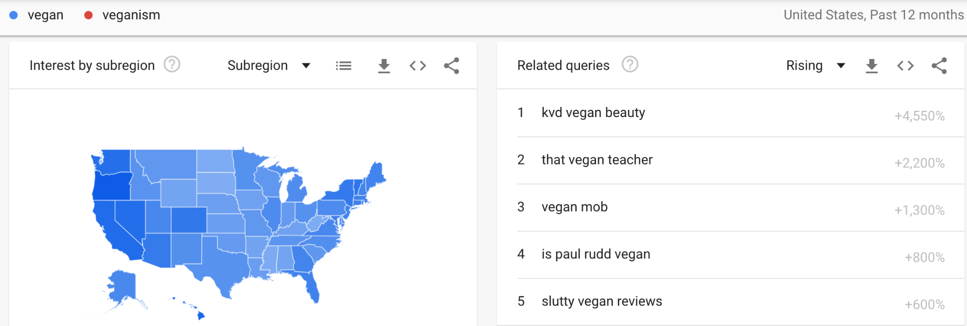Share the Interest by subregion card

coord(451,66)
